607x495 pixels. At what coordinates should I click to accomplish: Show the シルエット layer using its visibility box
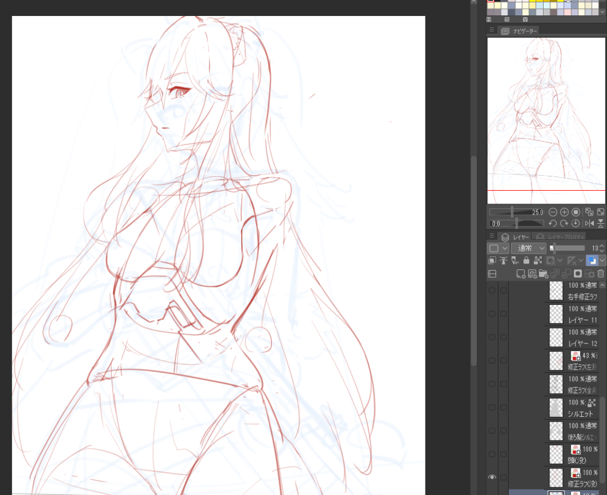click(491, 407)
